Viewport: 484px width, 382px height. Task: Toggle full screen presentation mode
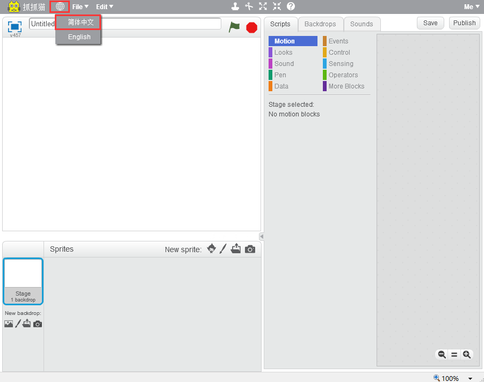(15, 26)
